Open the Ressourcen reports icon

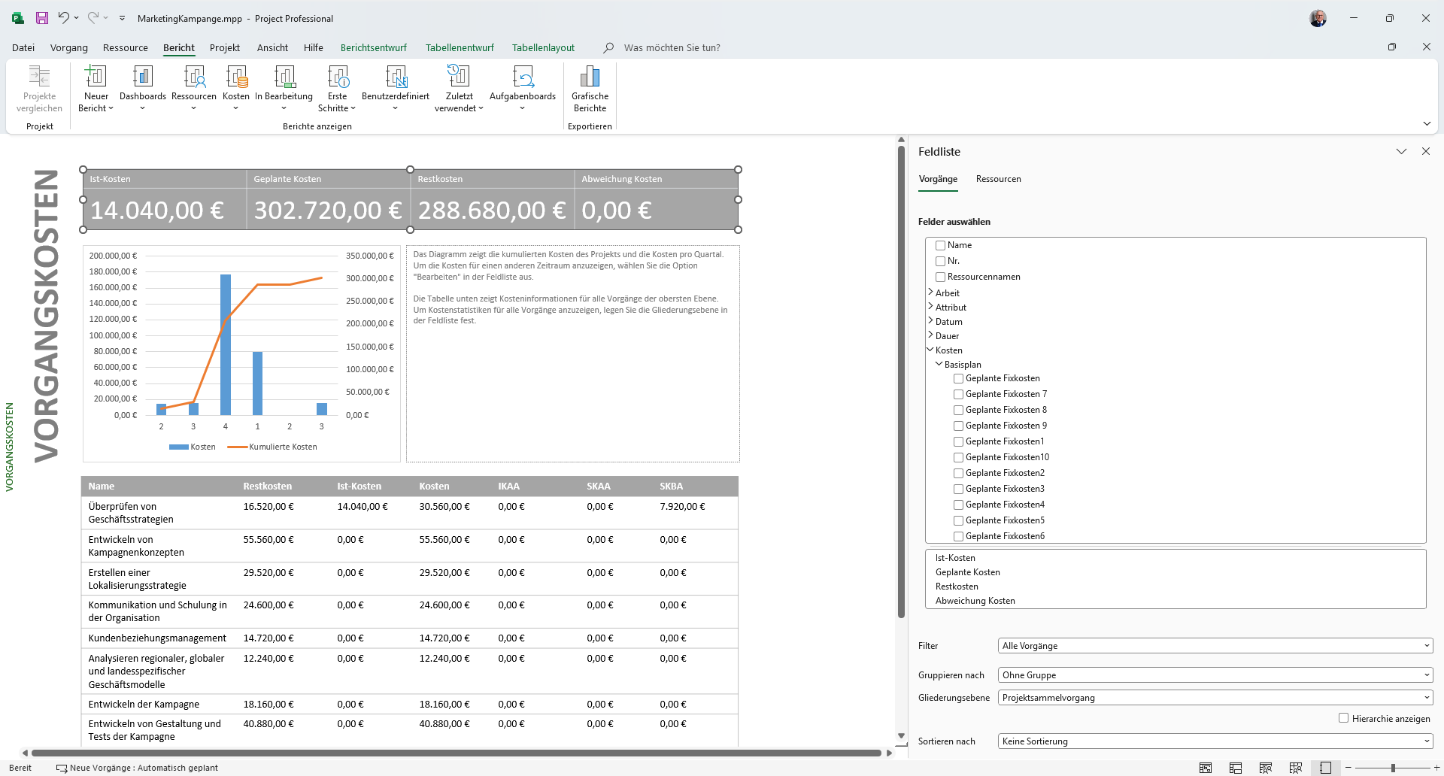pyautogui.click(x=194, y=89)
